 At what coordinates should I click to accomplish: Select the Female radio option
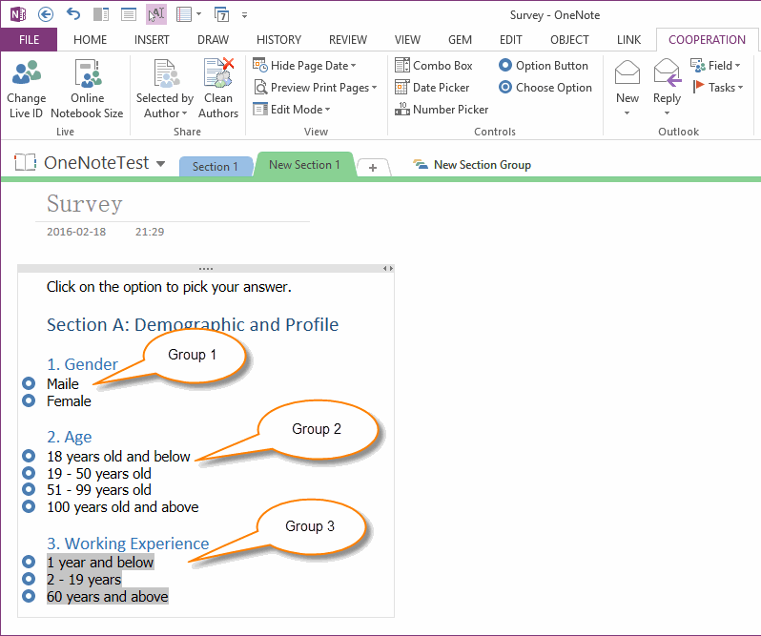pos(29,401)
